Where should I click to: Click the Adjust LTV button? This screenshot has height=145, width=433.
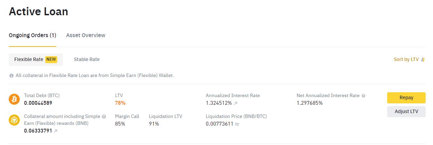[406, 112]
